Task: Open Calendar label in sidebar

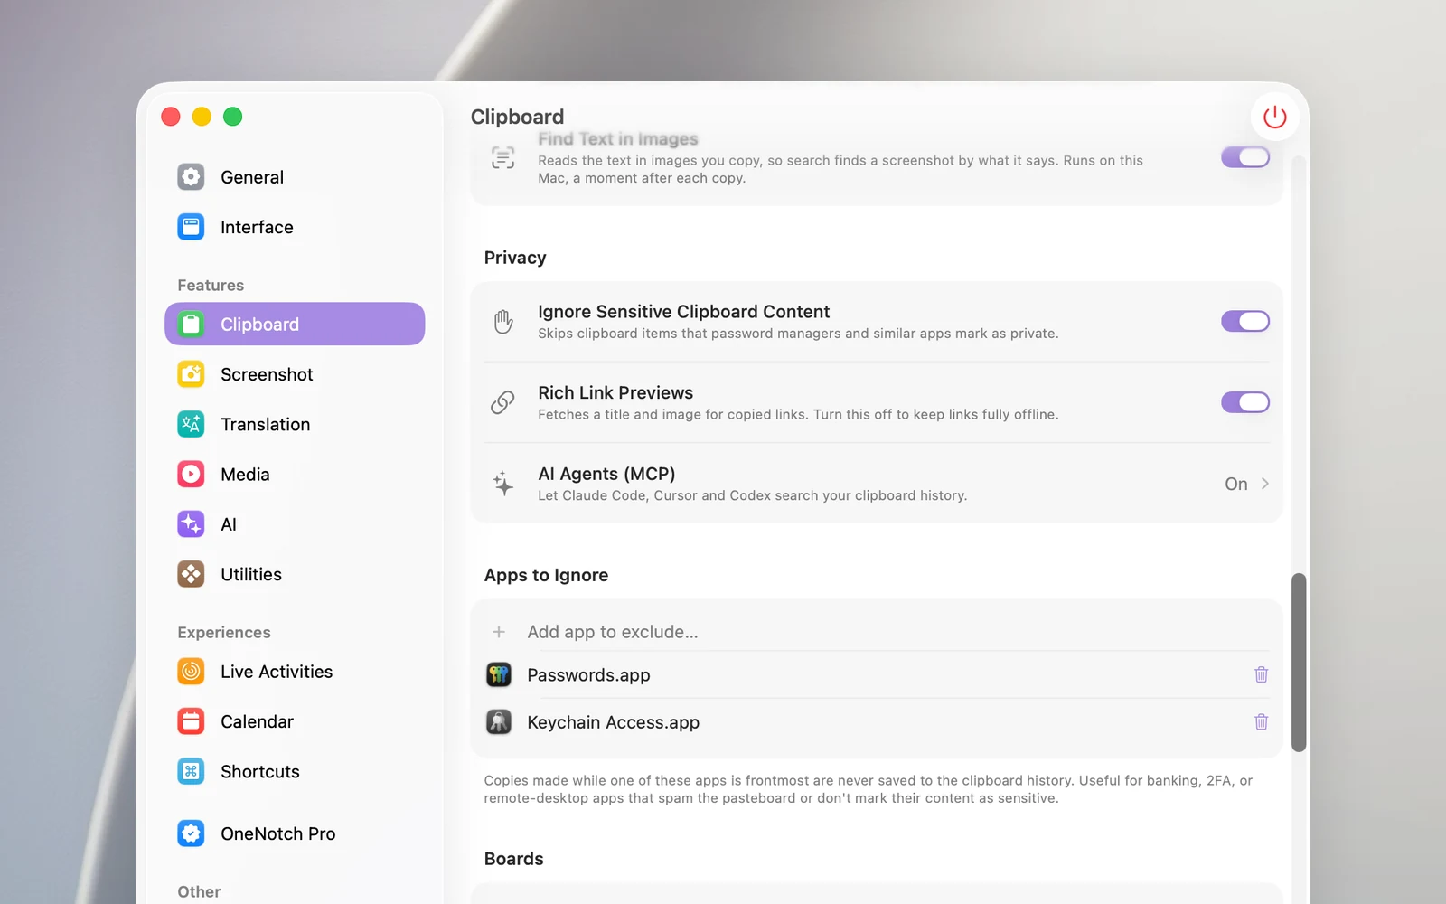Action: [257, 721]
